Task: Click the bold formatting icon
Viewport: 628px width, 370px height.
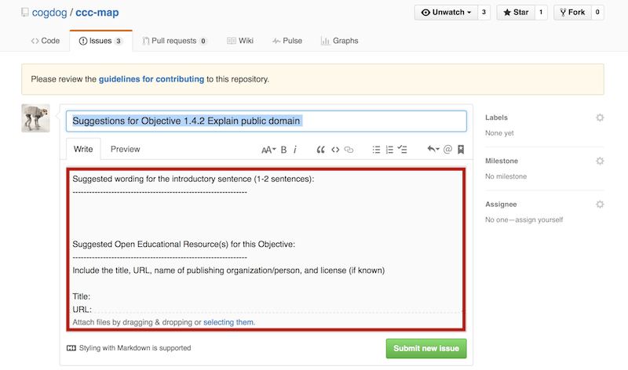Action: (283, 150)
